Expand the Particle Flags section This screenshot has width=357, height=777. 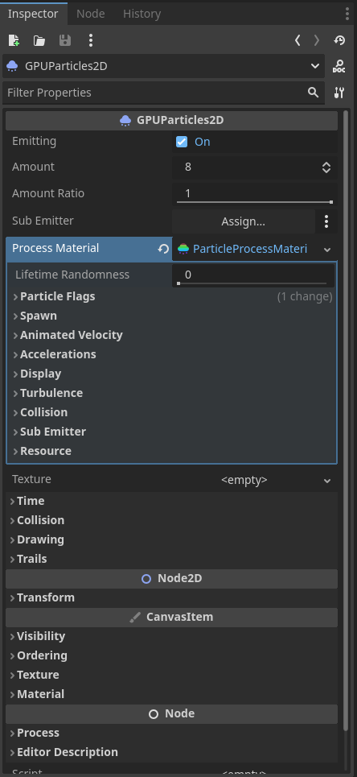coord(54,296)
